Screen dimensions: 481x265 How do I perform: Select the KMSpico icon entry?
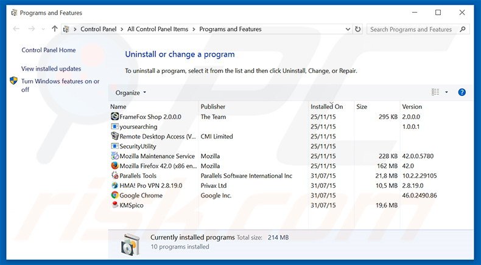pyautogui.click(x=114, y=205)
